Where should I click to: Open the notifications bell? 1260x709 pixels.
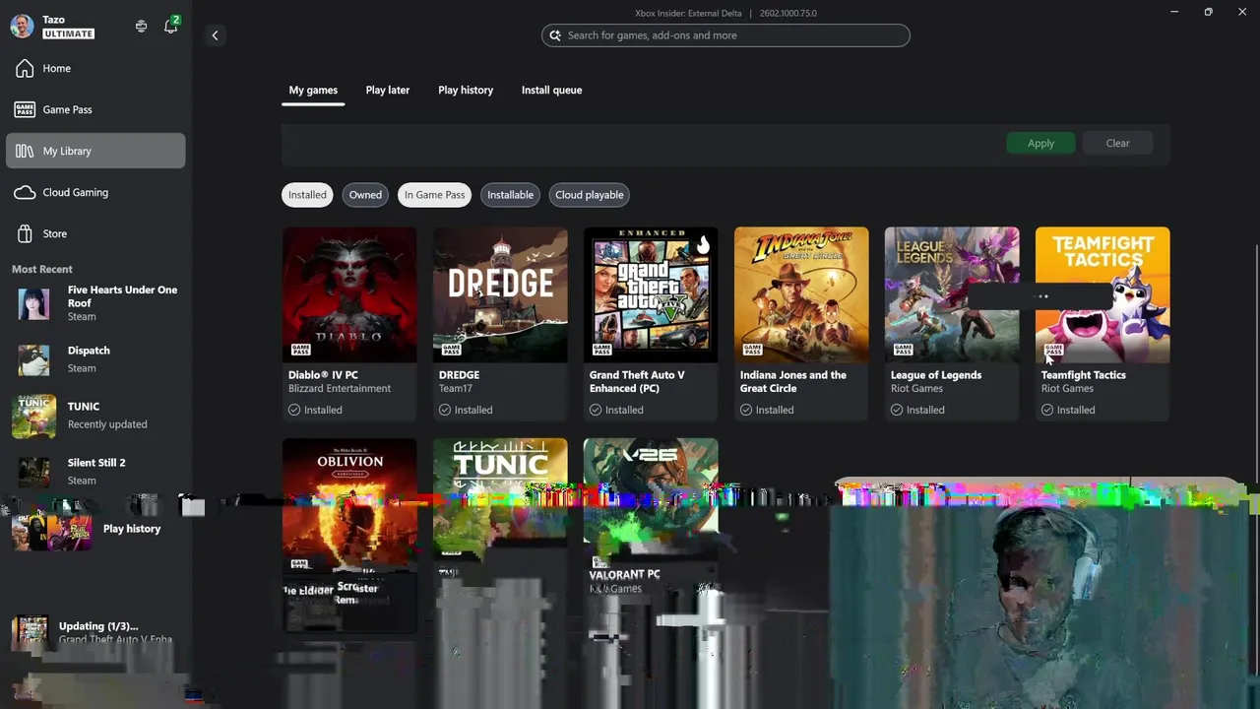pos(171,26)
